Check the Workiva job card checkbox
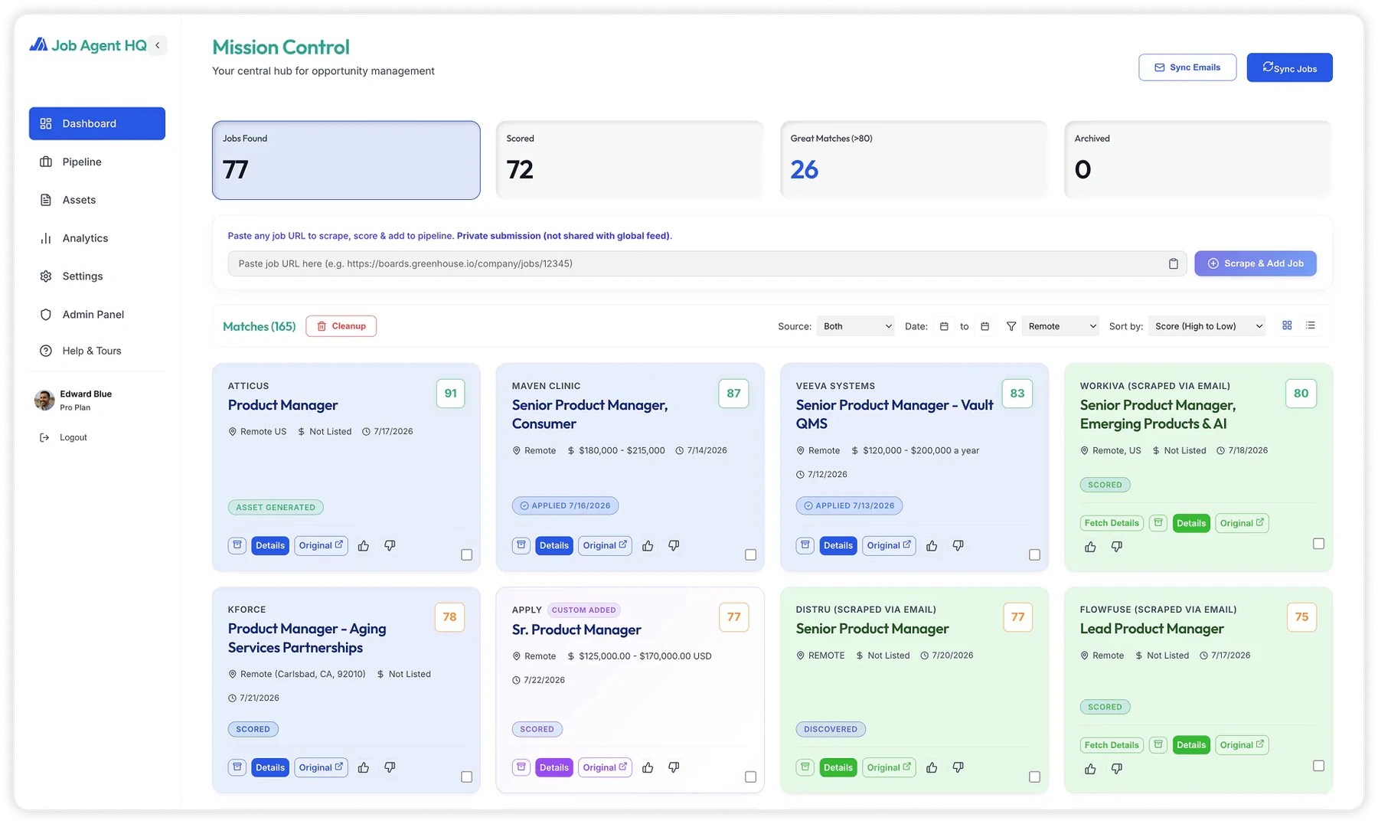This screenshot has height=824, width=1378. (1318, 544)
